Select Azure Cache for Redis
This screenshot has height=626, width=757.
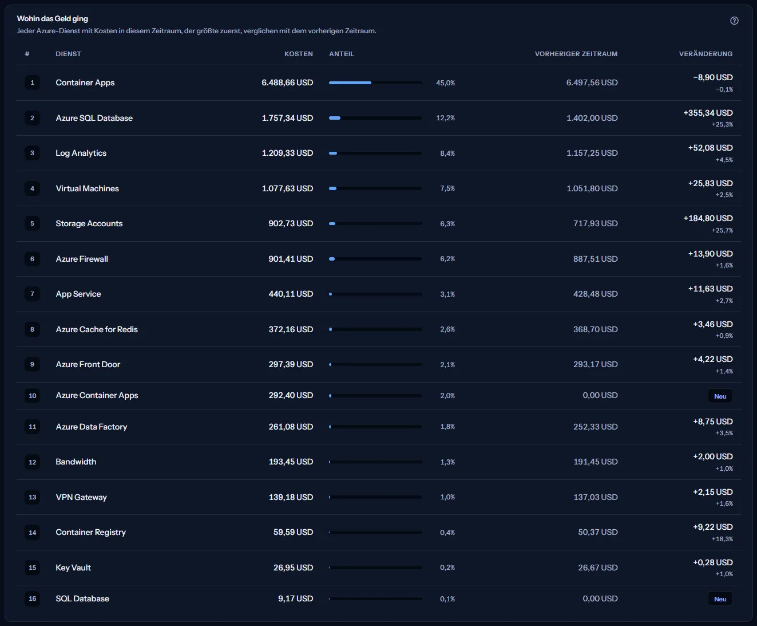pyautogui.click(x=97, y=329)
